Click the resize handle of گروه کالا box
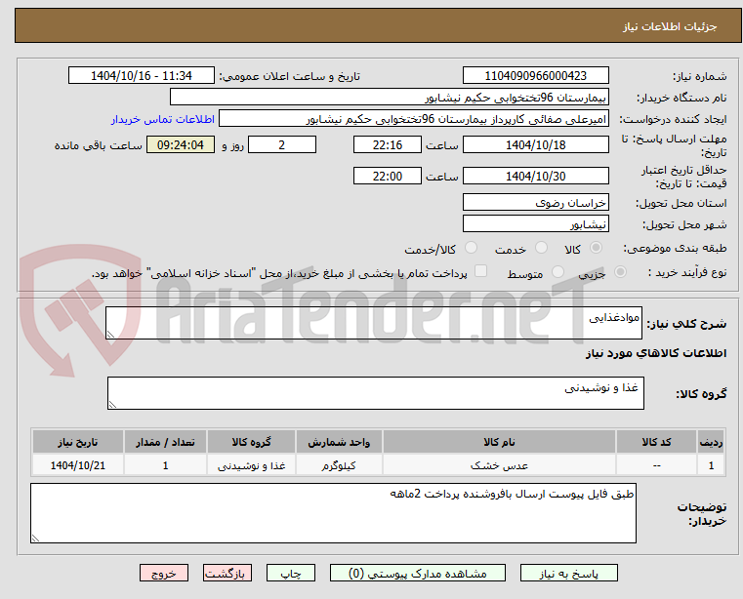The image size is (743, 599). (112, 405)
